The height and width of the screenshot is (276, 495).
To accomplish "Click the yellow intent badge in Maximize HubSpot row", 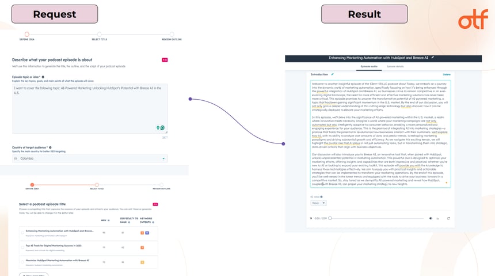I will 142,262.
